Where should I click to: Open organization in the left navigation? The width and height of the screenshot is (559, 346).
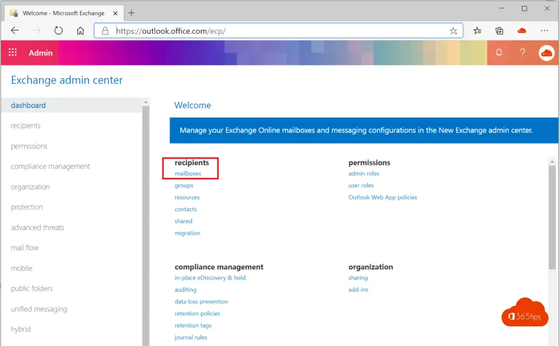(x=31, y=187)
